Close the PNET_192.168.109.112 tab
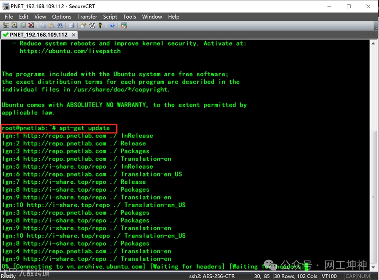Screen dimensions: 379x280 click(x=73, y=35)
